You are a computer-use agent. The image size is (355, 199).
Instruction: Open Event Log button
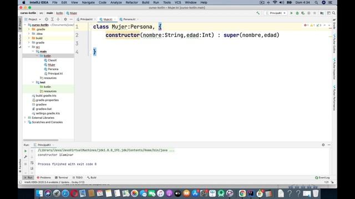322,177
